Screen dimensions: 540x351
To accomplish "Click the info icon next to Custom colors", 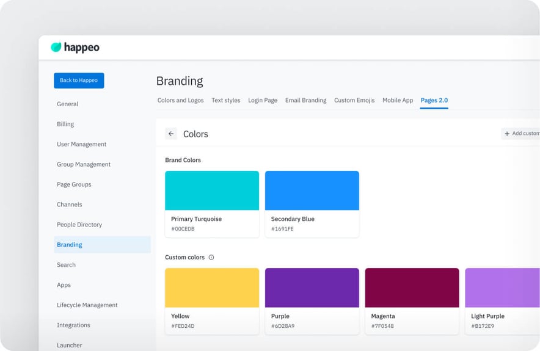I will click(211, 258).
